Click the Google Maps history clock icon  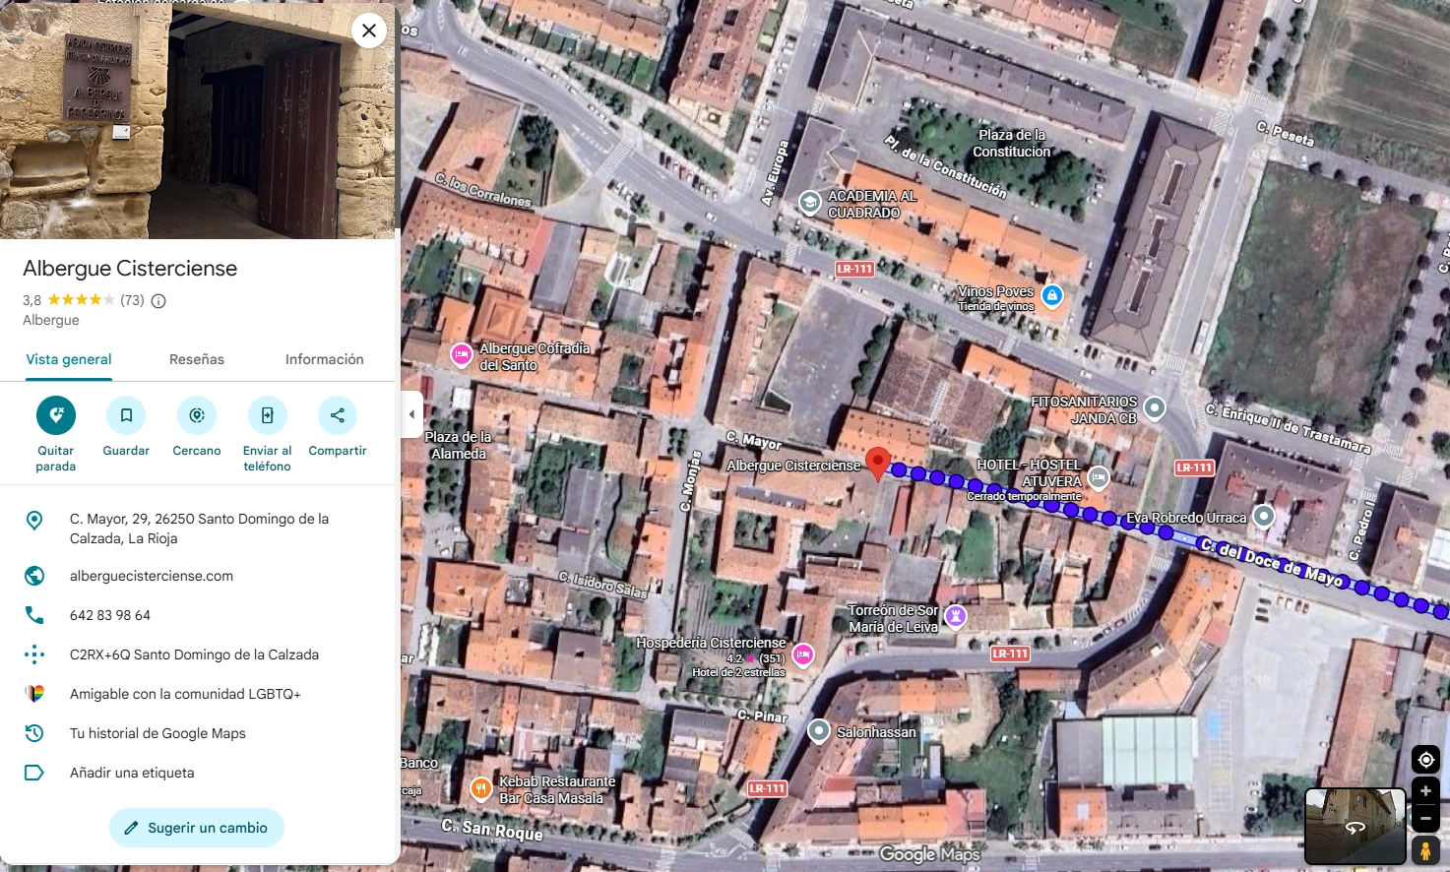(34, 733)
